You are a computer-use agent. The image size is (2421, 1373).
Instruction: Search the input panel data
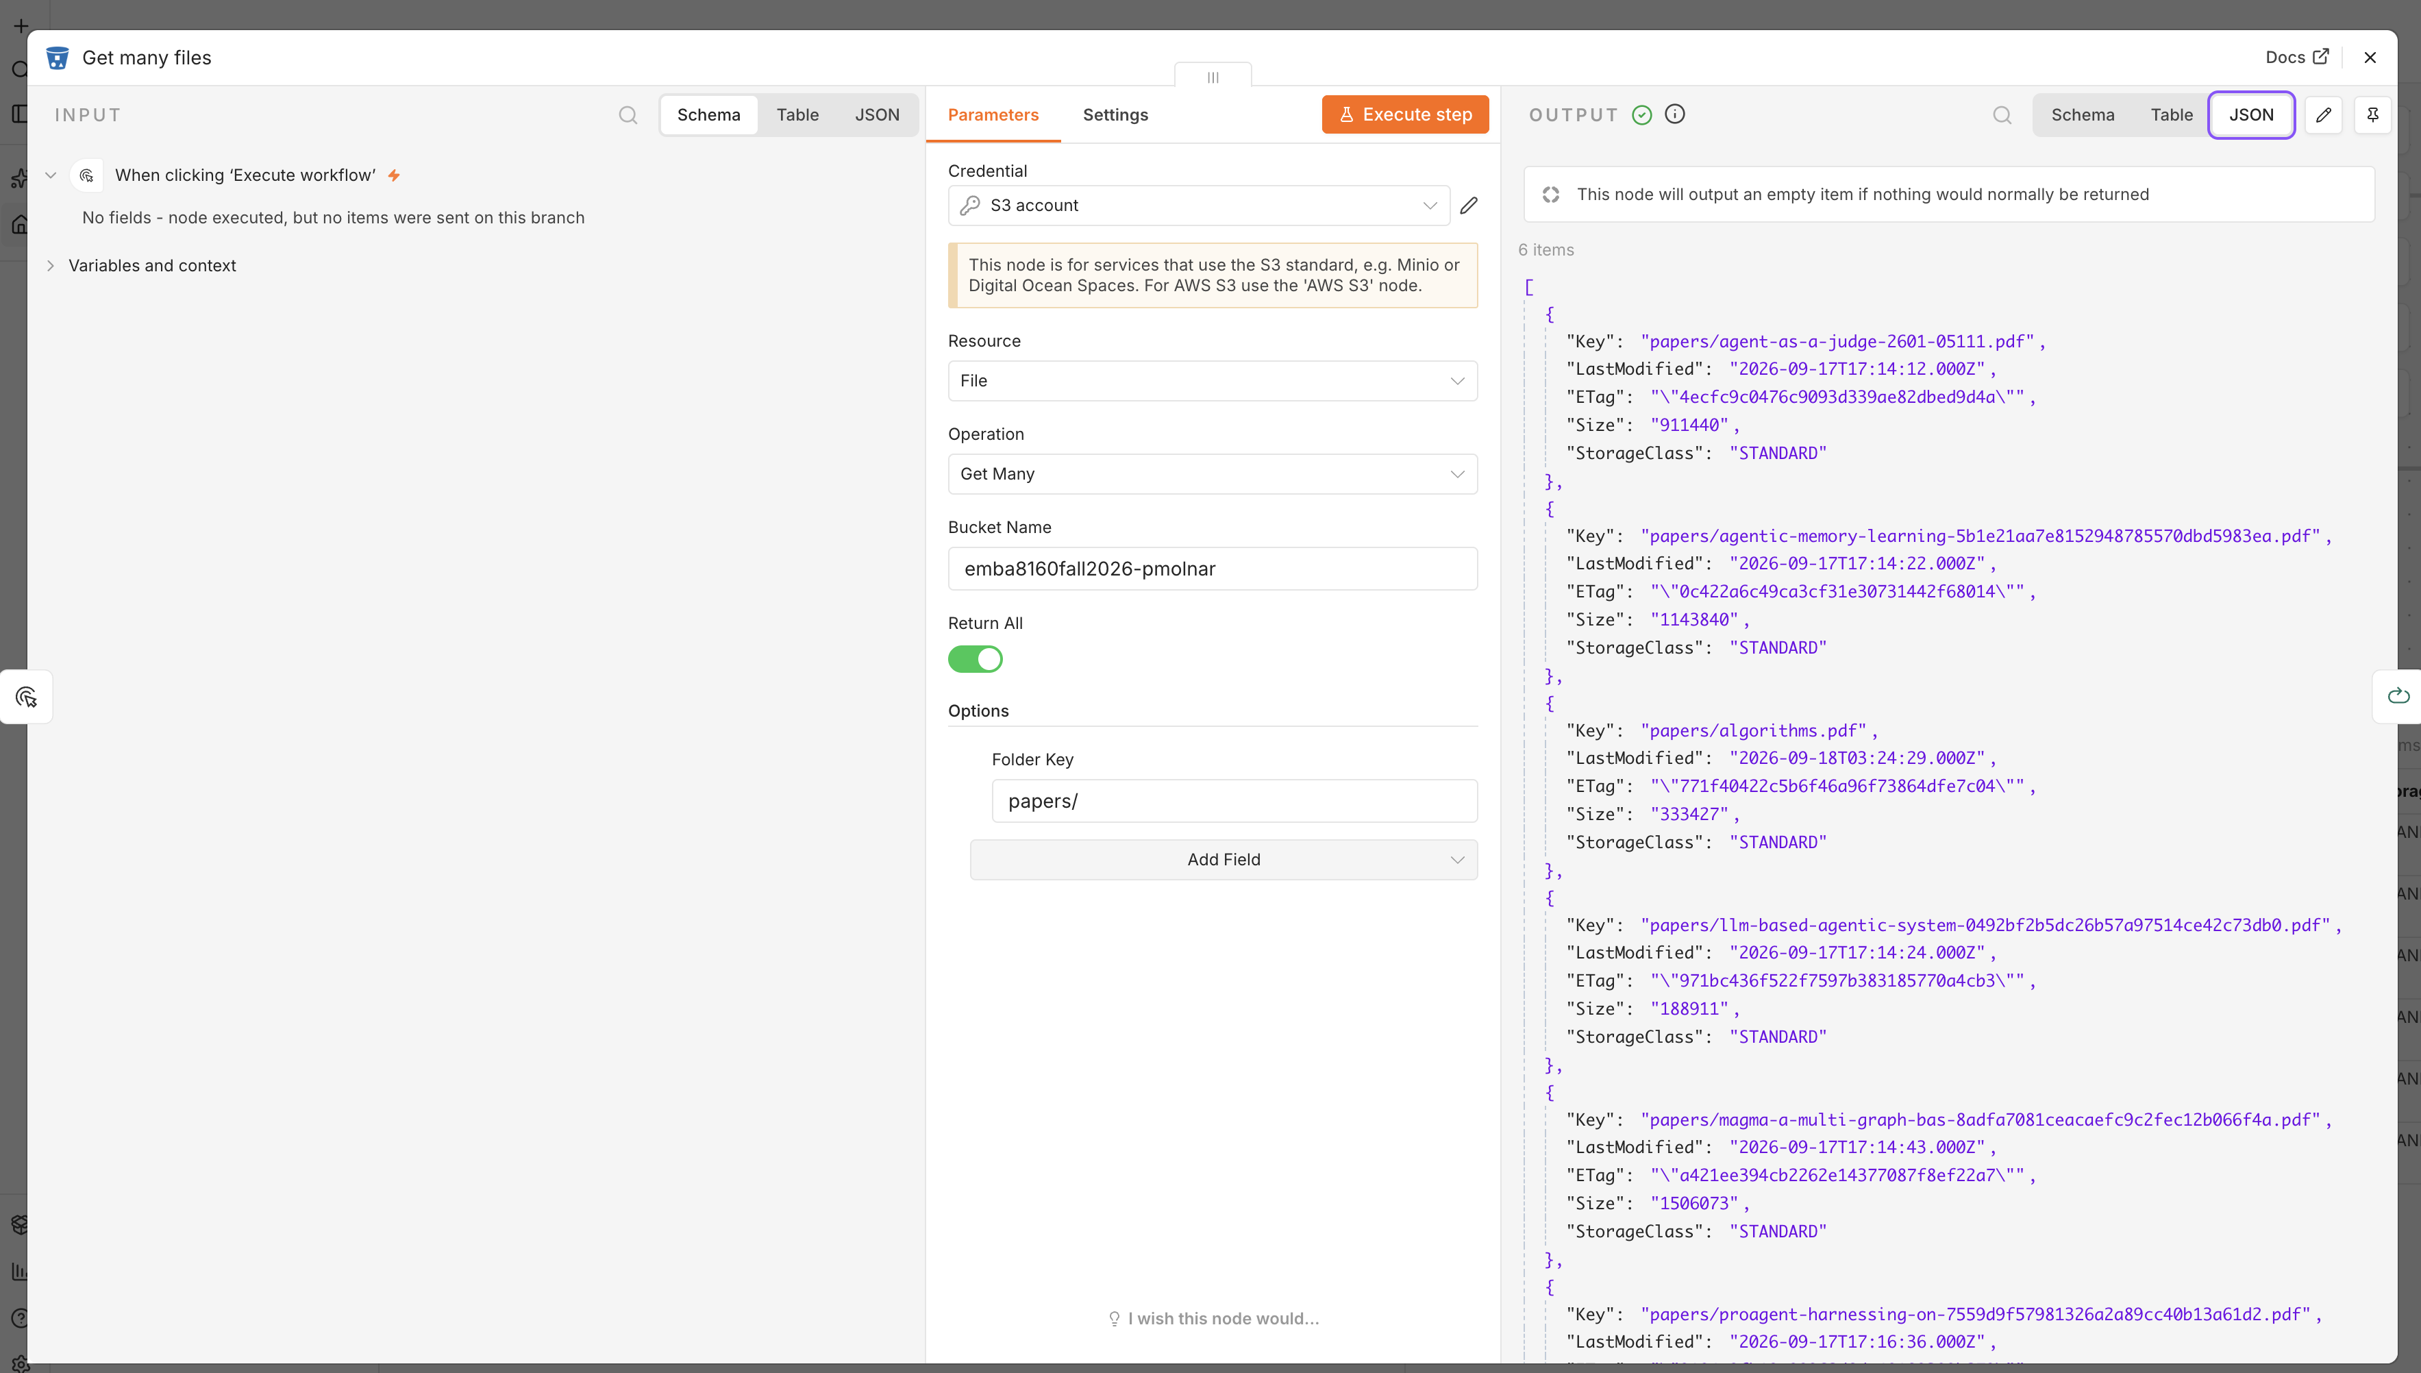tap(628, 115)
